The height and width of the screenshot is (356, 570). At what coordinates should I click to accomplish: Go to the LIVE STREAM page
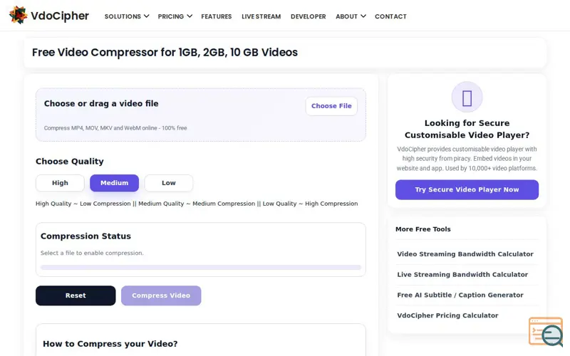261,16
